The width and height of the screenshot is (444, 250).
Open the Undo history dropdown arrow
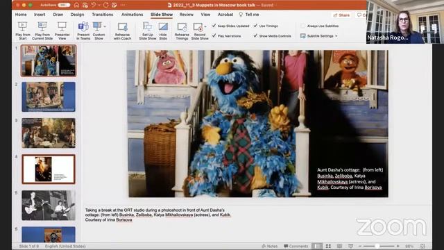pos(99,5)
